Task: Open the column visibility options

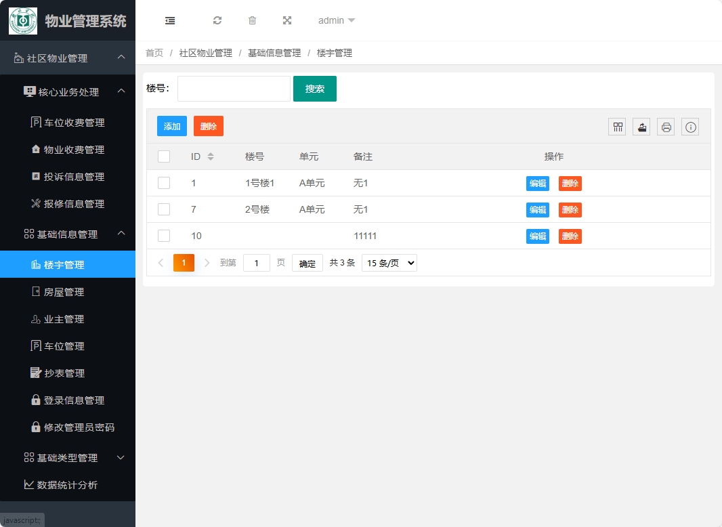Action: pyautogui.click(x=616, y=127)
